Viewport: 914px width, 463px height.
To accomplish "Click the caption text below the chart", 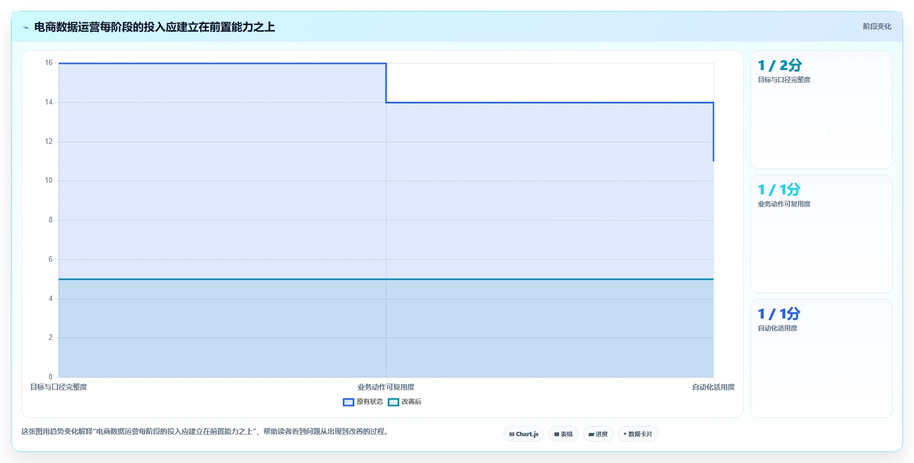I will pyautogui.click(x=205, y=431).
